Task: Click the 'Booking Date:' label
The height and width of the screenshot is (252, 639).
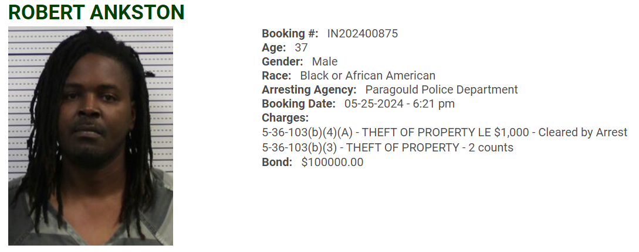Action: click(299, 103)
